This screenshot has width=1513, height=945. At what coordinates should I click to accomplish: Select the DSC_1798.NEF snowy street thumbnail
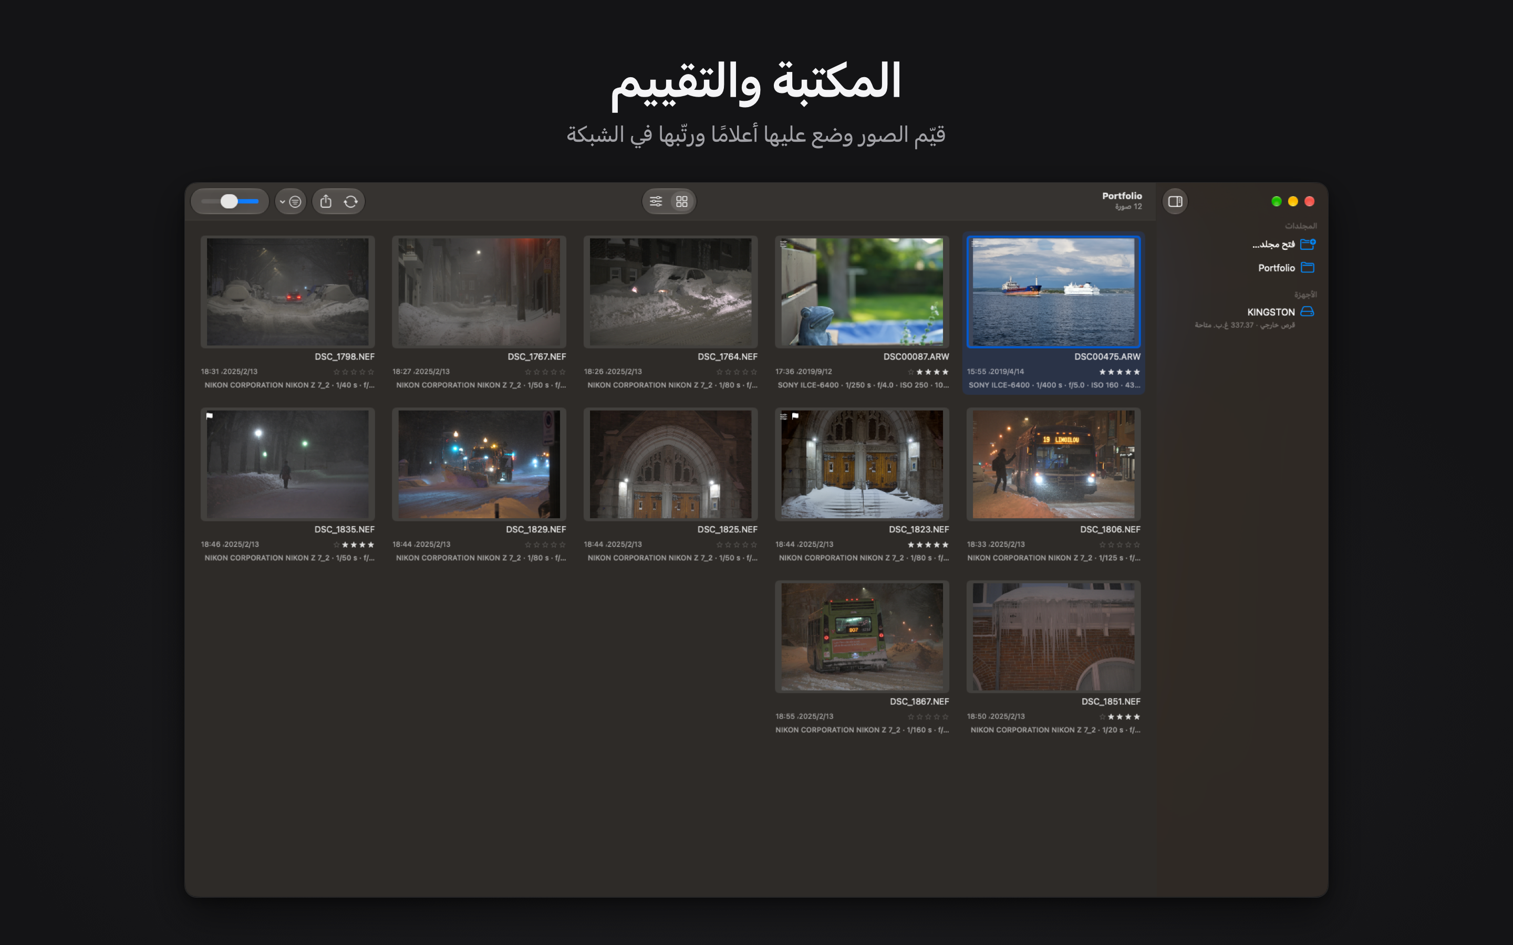point(287,292)
